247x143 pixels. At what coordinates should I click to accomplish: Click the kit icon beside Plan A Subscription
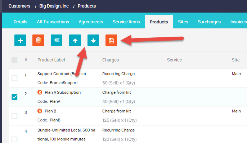40,92
